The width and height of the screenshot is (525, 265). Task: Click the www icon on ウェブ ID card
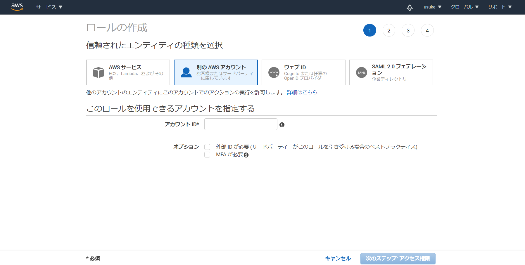click(274, 72)
